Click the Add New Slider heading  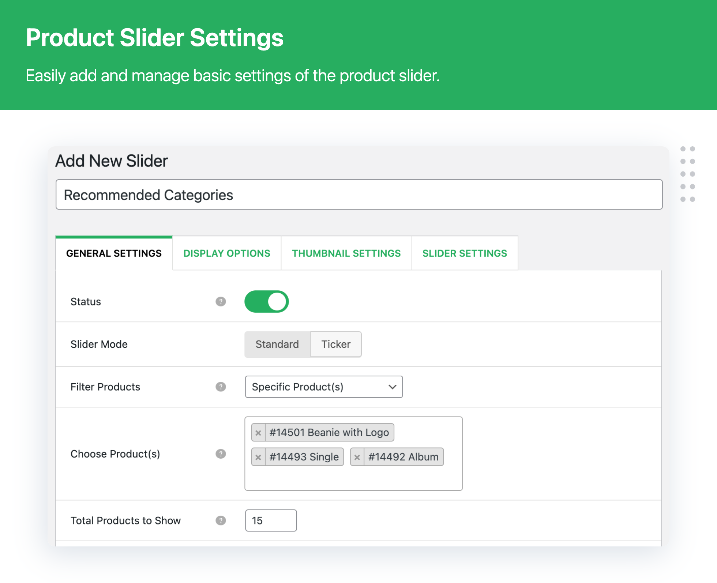pos(112,161)
